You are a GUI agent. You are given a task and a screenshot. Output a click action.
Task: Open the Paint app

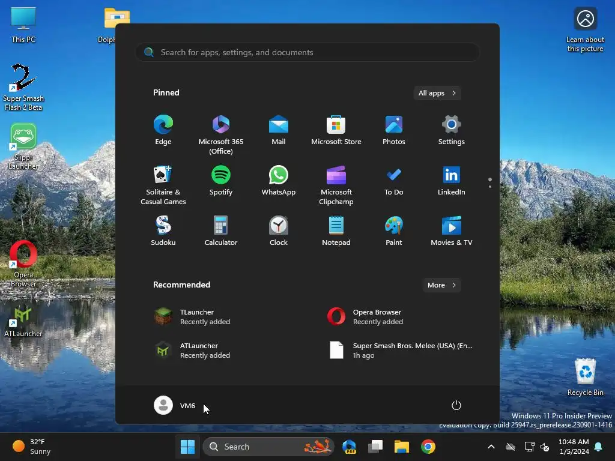coord(394,231)
